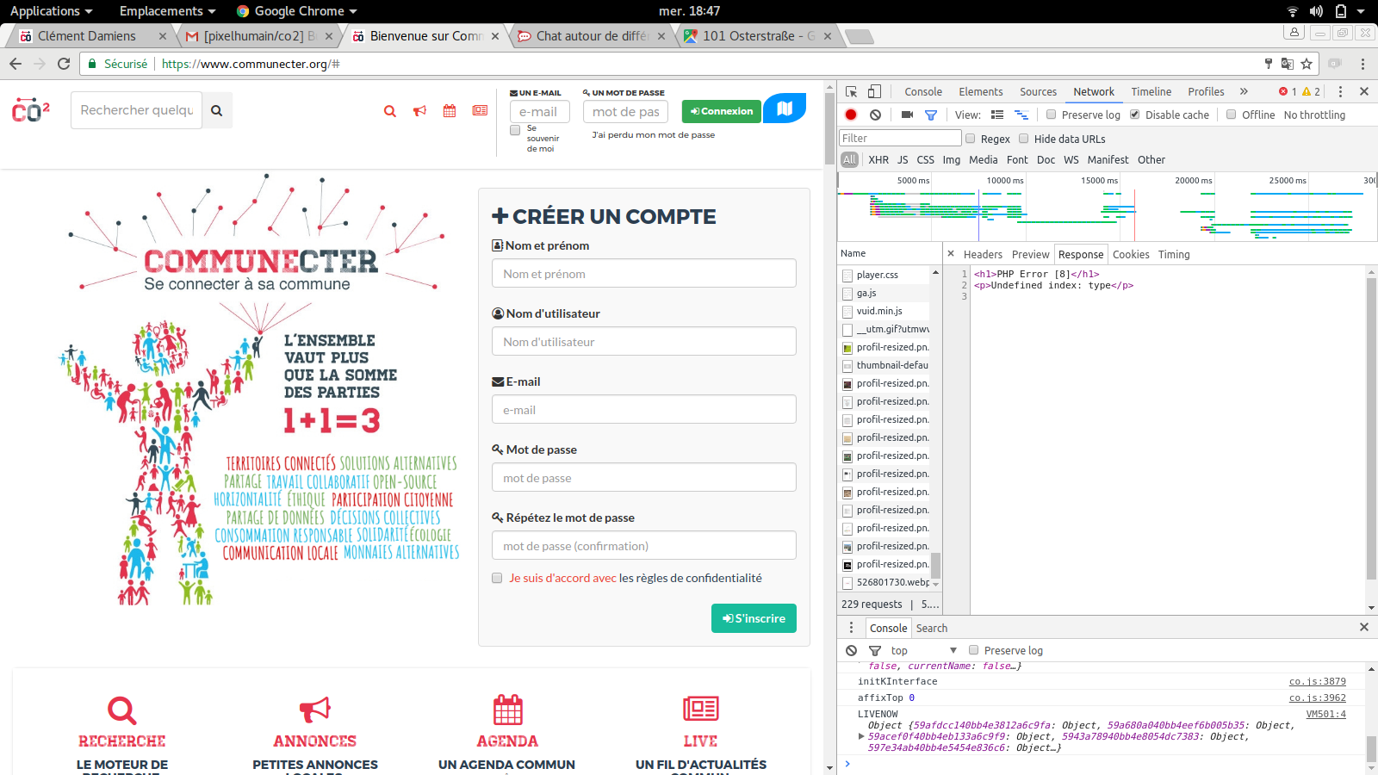Select the screencast camera icon in DevTools
Image resolution: width=1378 pixels, height=775 pixels.
coord(906,114)
